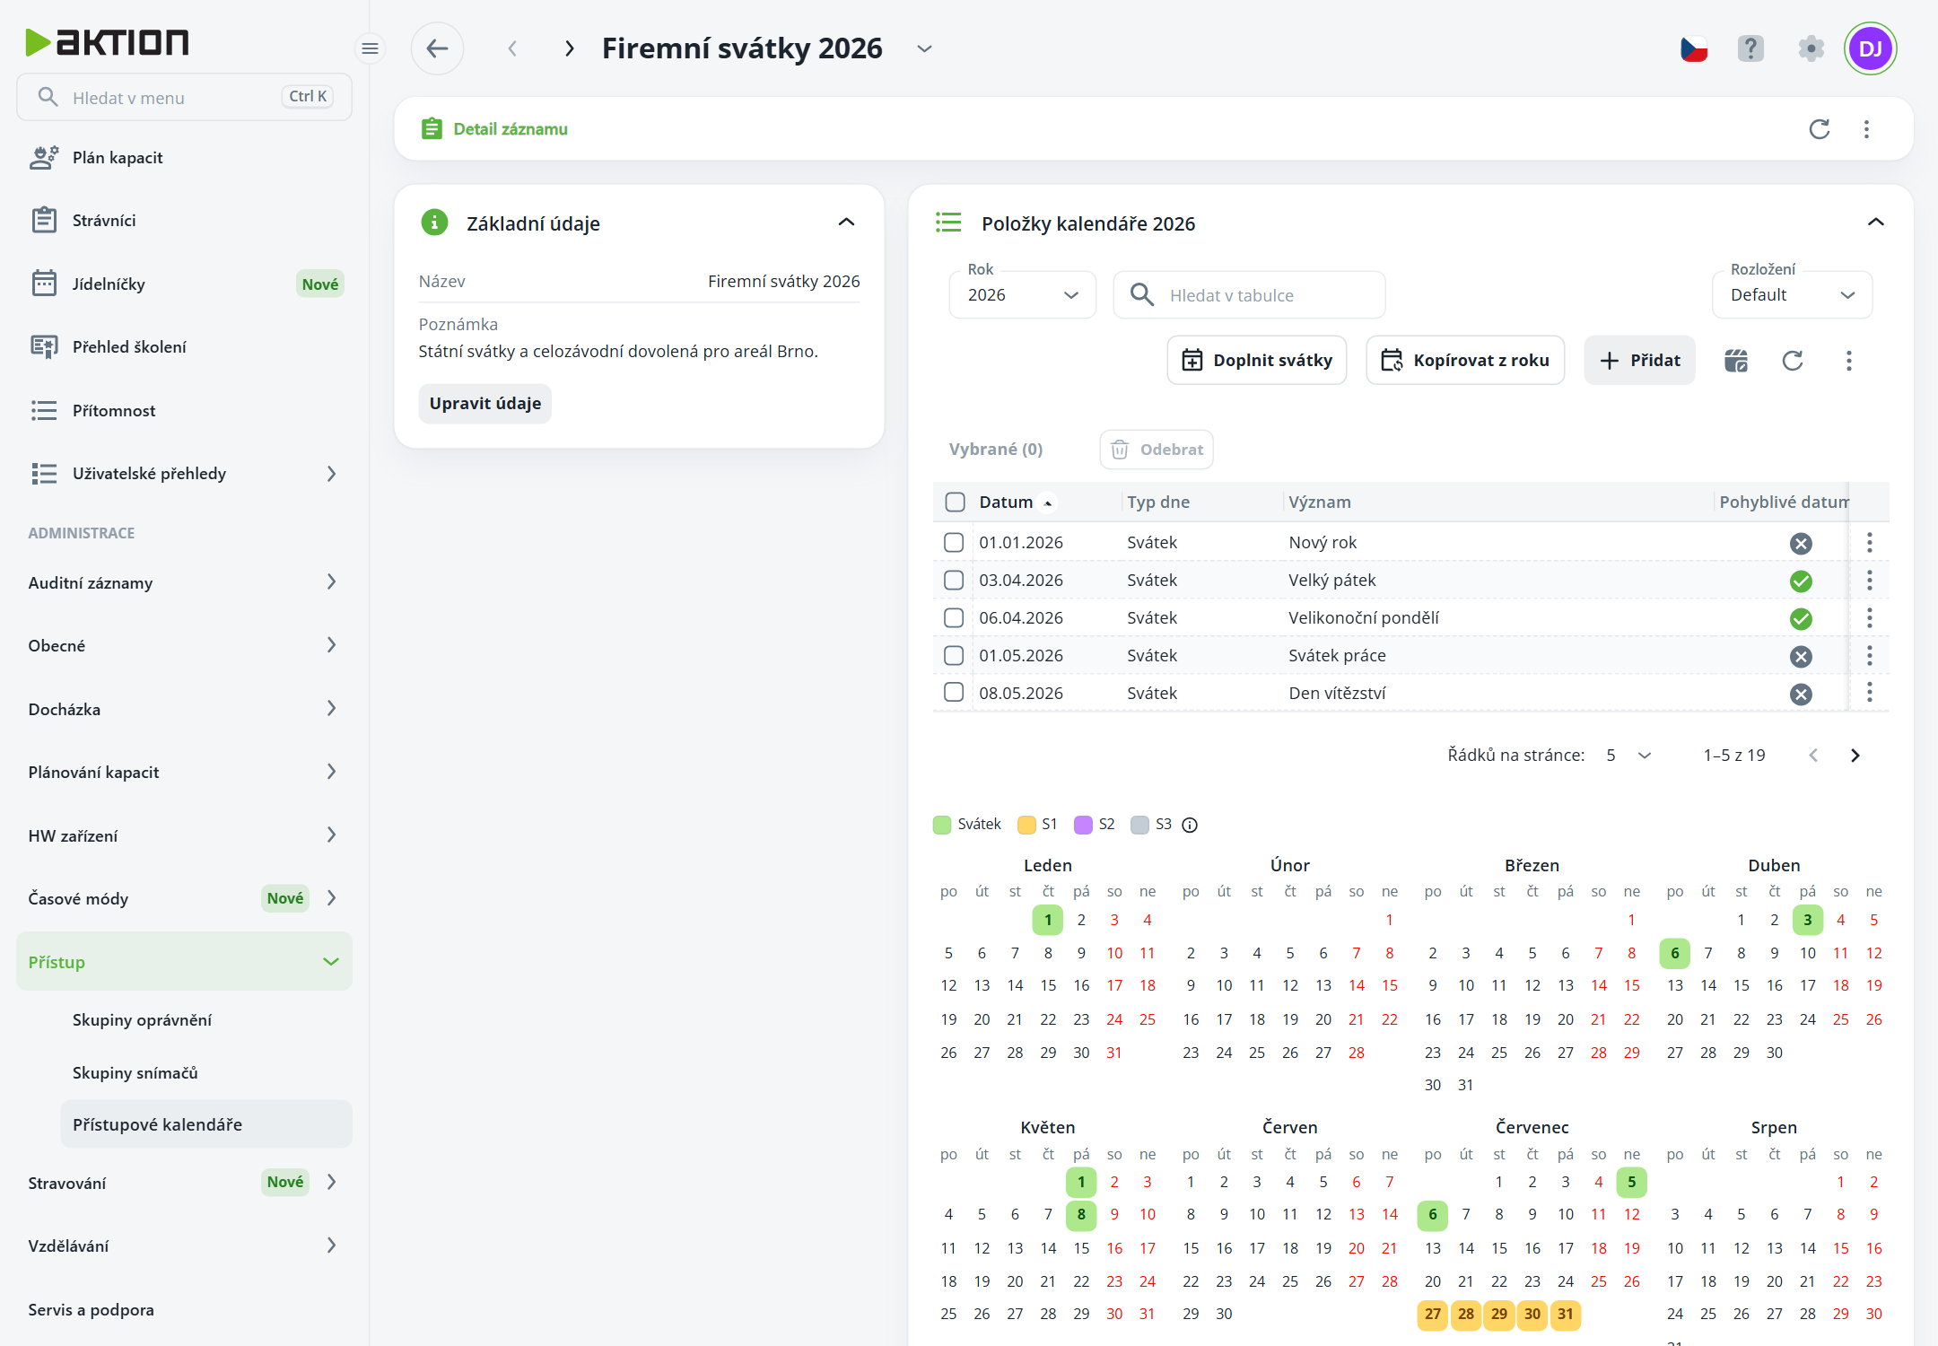Open settings gear icon in header
The image size is (1938, 1346).
1811,48
